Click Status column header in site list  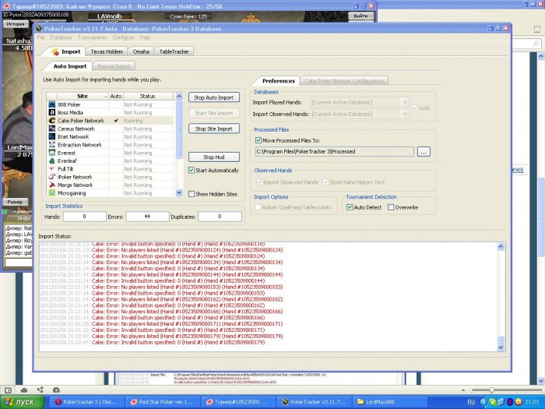(147, 96)
